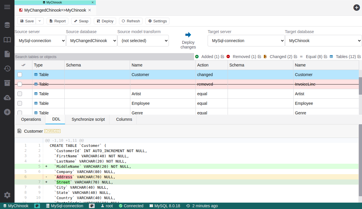Screen dimensions: 362x209
Task: Click the Swap button
Action: click(81, 21)
